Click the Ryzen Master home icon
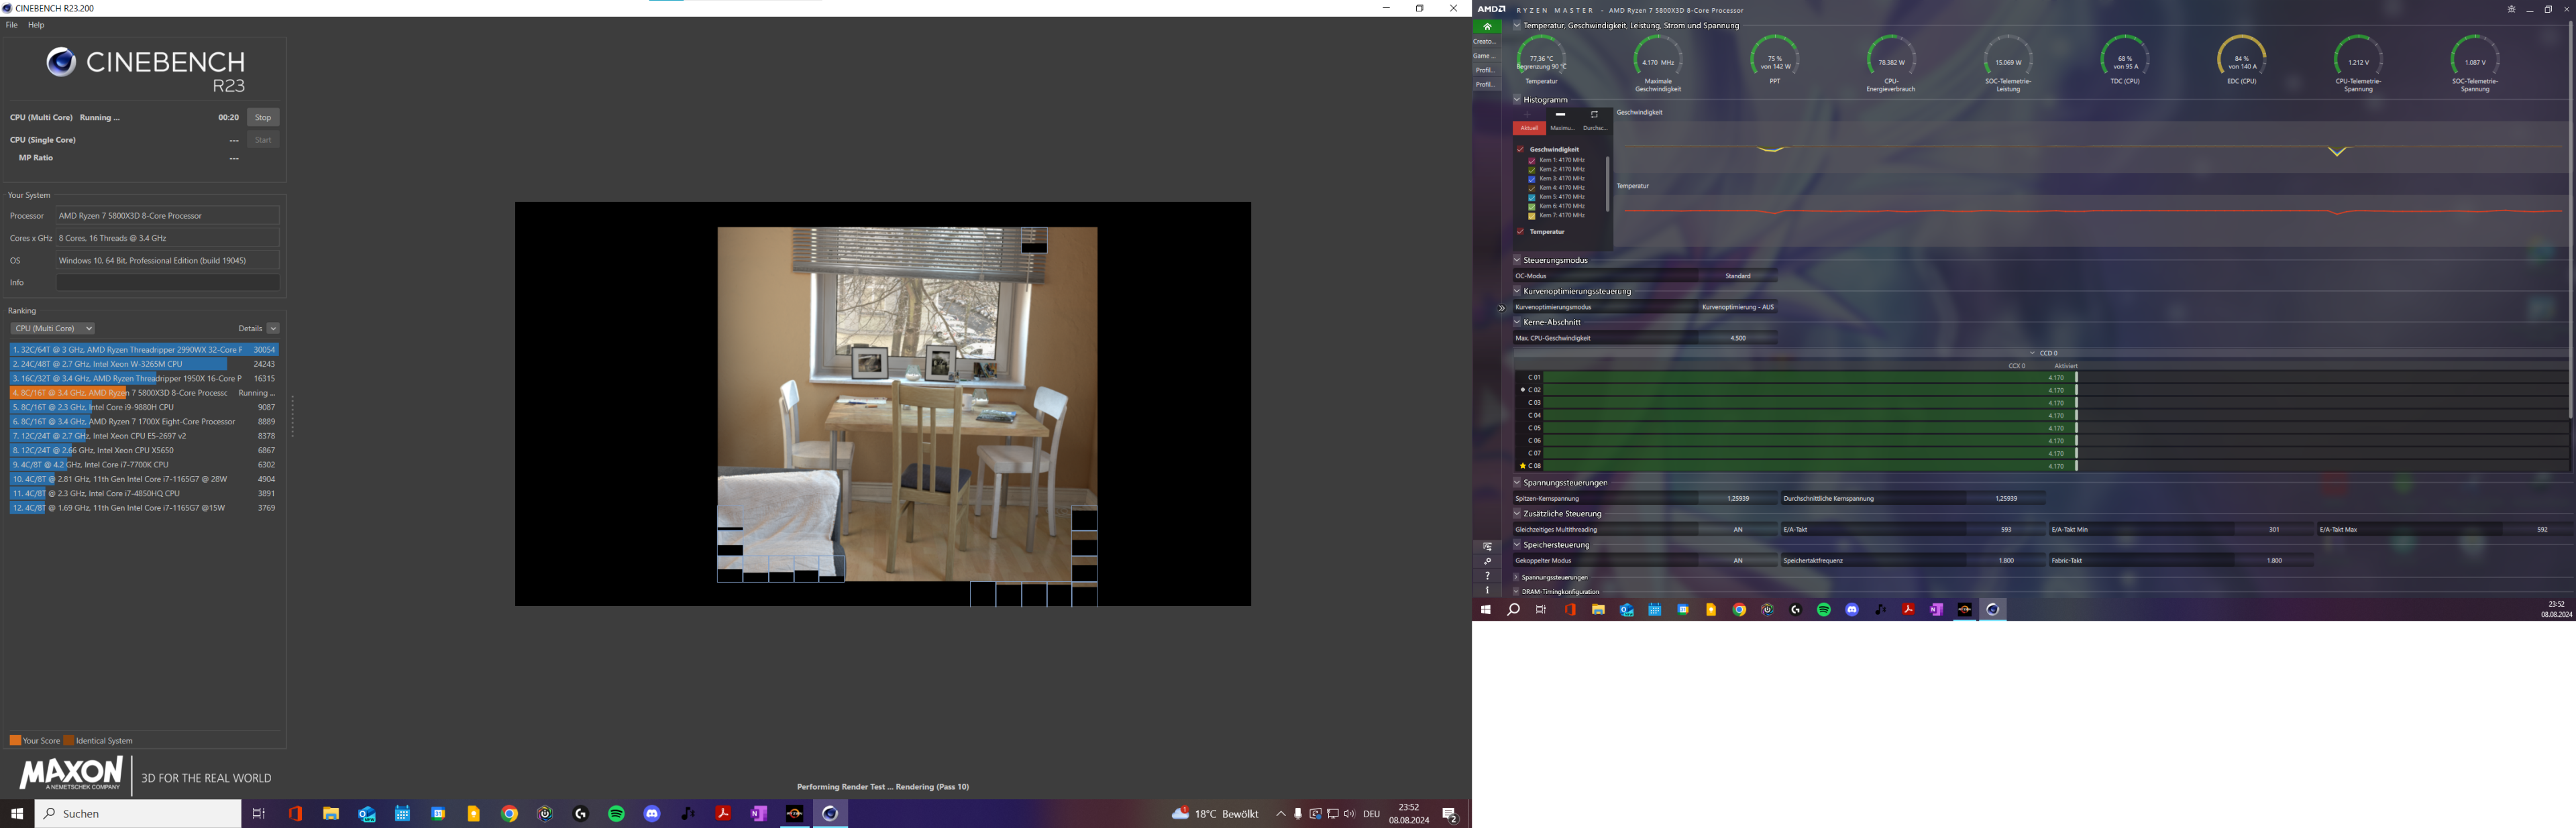Image resolution: width=2576 pixels, height=828 pixels. [1487, 27]
